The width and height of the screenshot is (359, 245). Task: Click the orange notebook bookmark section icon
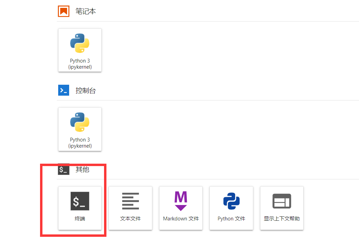(64, 11)
